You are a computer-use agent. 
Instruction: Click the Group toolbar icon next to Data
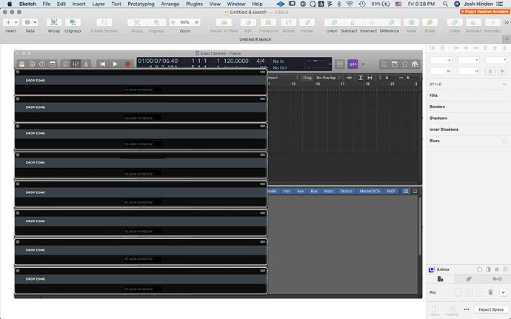point(54,22)
